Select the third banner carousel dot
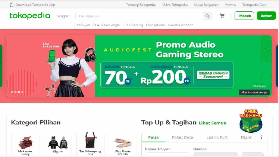Image resolution: width=279 pixels, height=157 pixels. [x=19, y=92]
